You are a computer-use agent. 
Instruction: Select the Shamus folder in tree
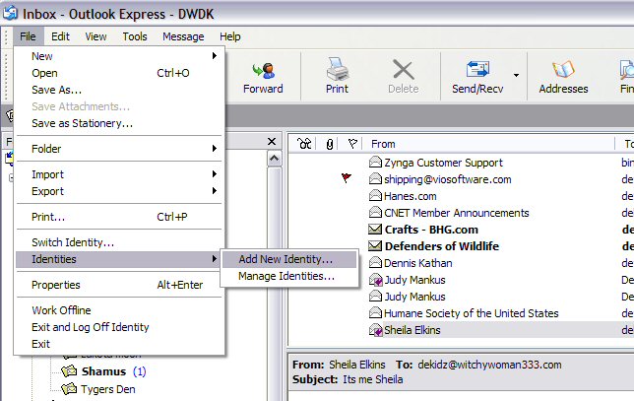point(103,371)
